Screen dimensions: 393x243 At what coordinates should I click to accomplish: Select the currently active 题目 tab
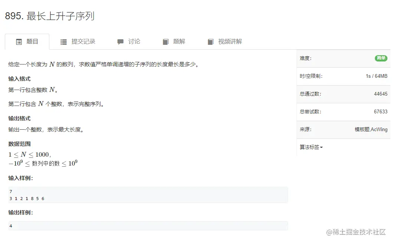(32, 41)
